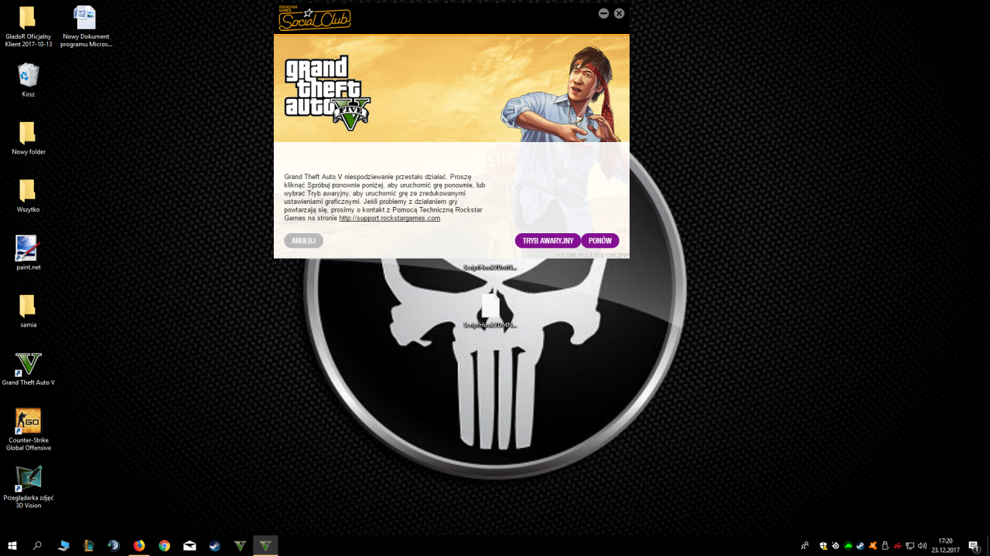Open the Windows Start menu
The width and height of the screenshot is (990, 556).
[12, 545]
